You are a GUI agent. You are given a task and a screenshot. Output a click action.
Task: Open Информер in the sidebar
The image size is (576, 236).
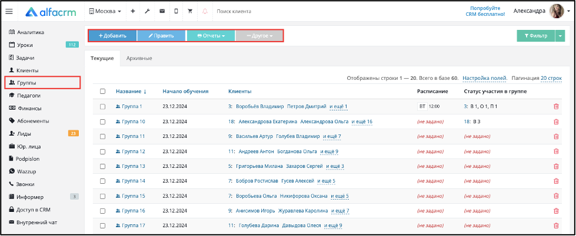click(26, 197)
